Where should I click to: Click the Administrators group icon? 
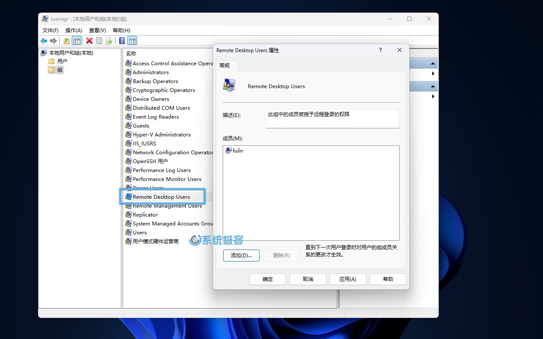[x=129, y=72]
